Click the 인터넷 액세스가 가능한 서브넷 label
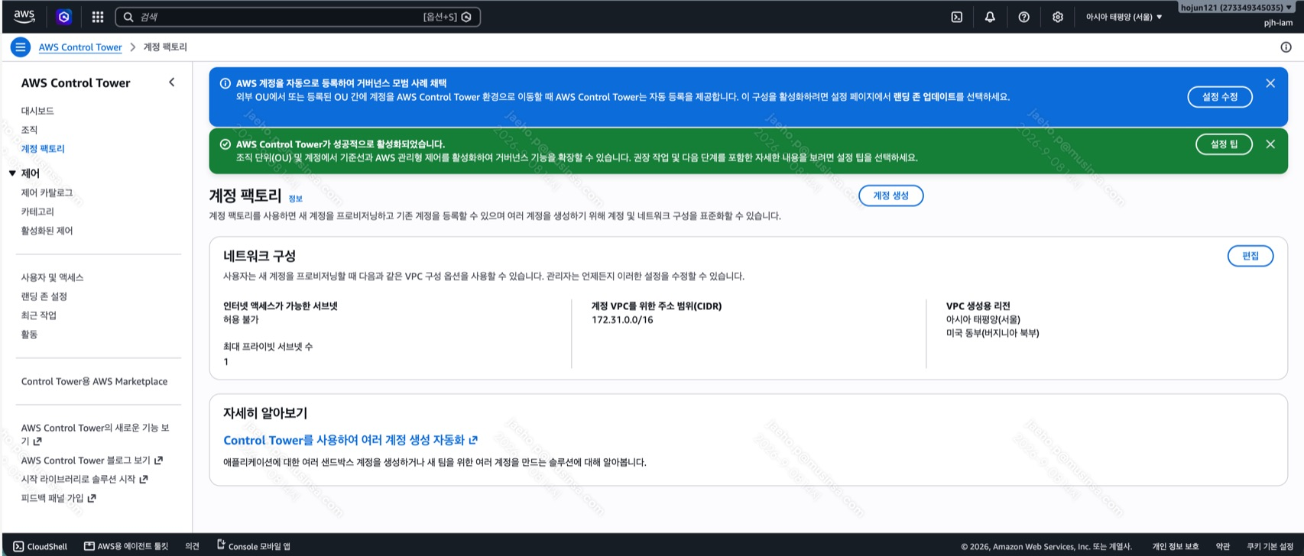Image resolution: width=1304 pixels, height=556 pixels. click(281, 306)
